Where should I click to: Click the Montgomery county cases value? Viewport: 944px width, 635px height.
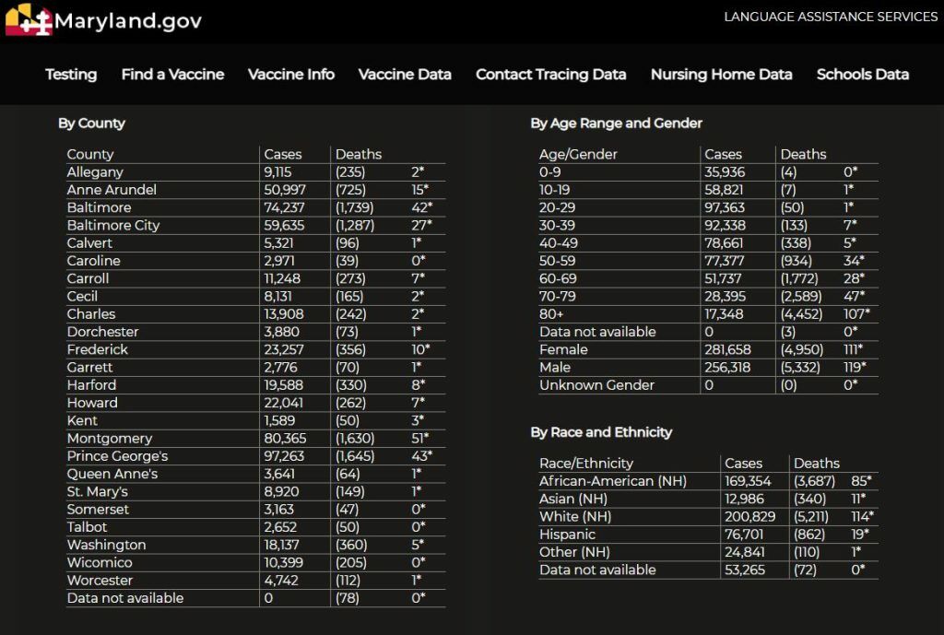(285, 439)
